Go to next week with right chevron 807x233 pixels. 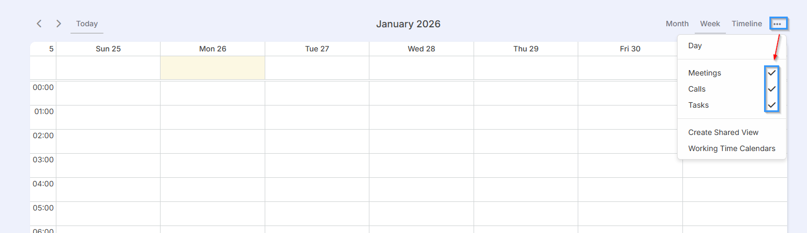point(59,24)
